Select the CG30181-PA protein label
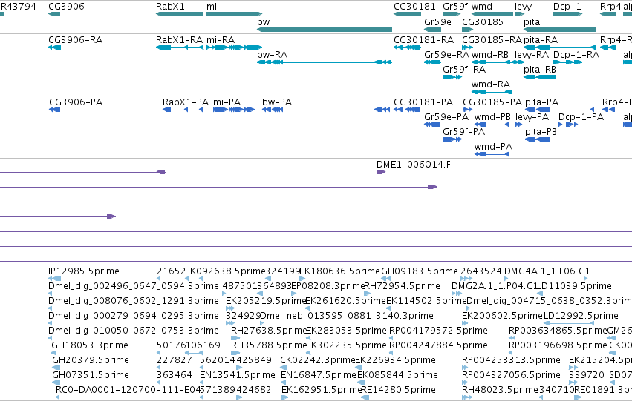 423,102
